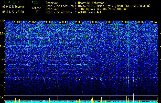This screenshot has height=103, width=161.
Task: Click the 2336 time marker
Action: point(94,22)
